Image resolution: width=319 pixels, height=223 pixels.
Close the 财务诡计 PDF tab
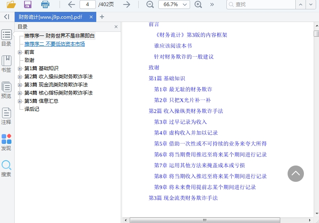click(x=91, y=17)
